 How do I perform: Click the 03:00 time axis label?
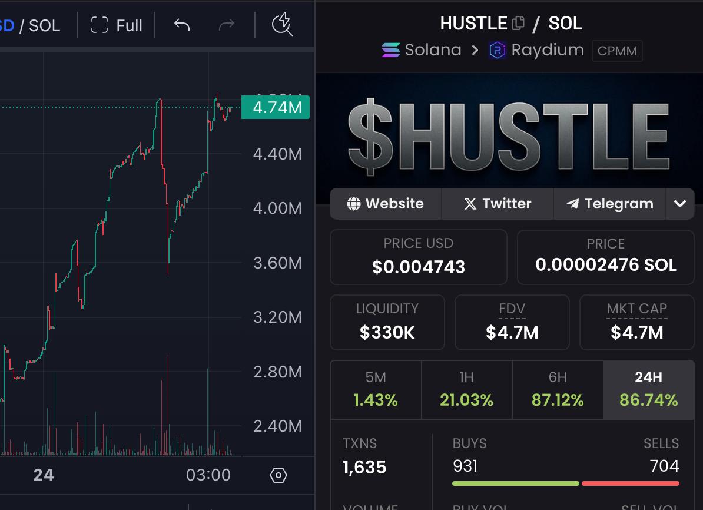208,475
